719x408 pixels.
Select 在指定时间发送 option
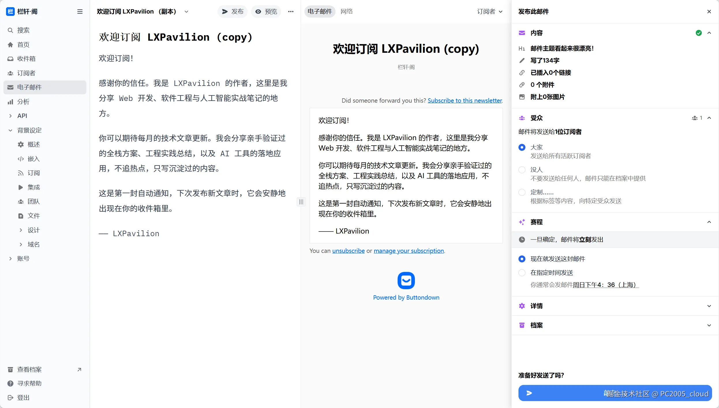coord(522,273)
